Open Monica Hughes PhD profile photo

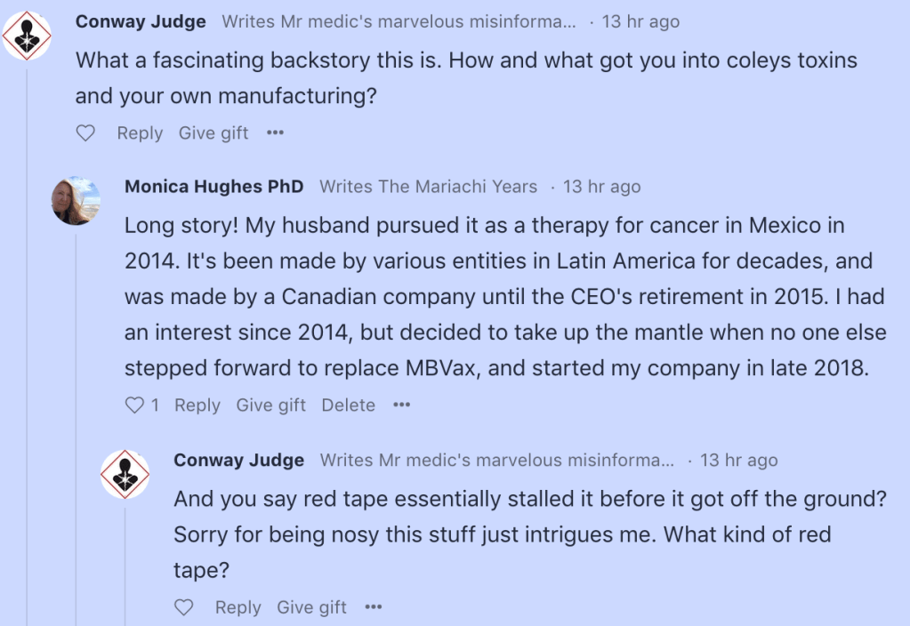point(76,200)
